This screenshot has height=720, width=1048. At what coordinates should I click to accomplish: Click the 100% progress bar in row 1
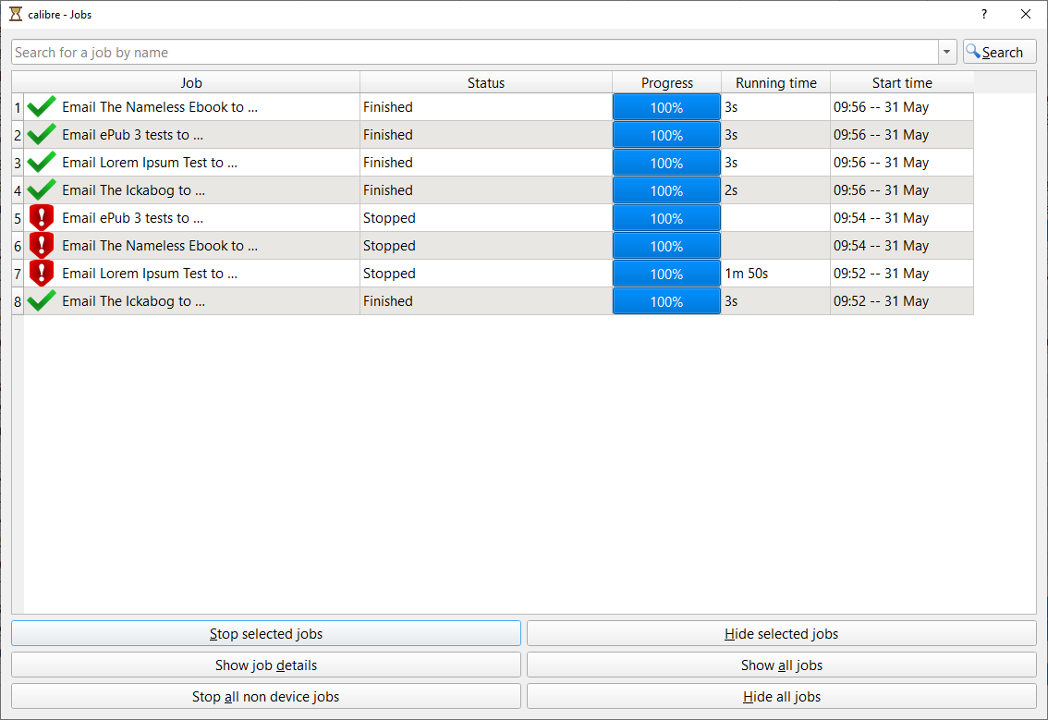tap(667, 107)
